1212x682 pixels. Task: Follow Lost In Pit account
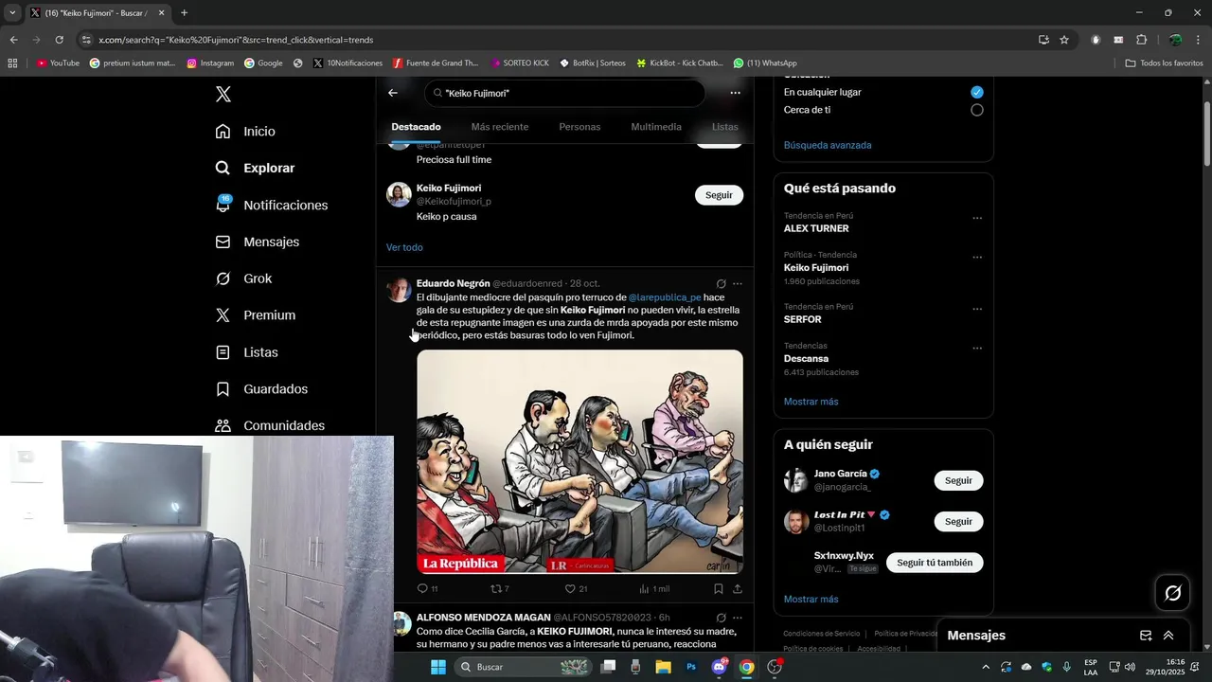pyautogui.click(x=958, y=522)
